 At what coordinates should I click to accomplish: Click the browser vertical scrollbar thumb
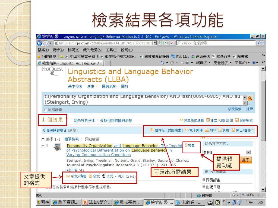coord(263,110)
